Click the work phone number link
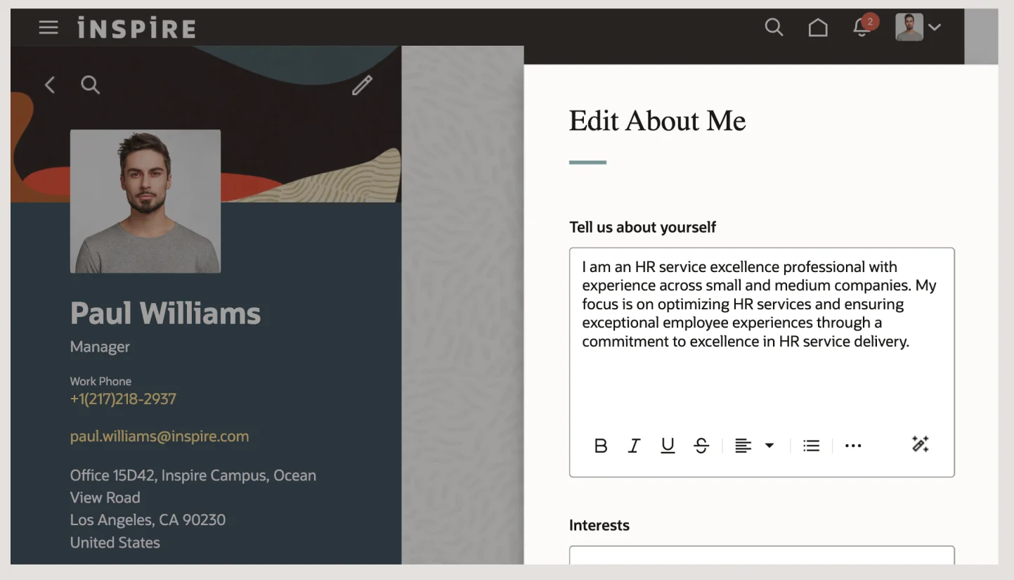Viewport: 1014px width, 580px height. (123, 399)
